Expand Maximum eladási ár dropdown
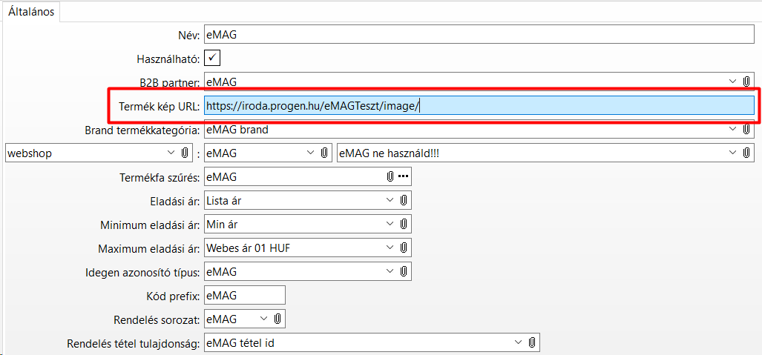Image resolution: width=762 pixels, height=355 pixels. (390, 248)
